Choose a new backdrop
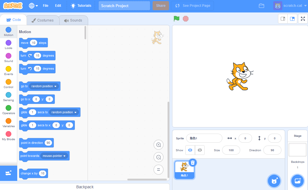308x190 pixels. point(297,181)
